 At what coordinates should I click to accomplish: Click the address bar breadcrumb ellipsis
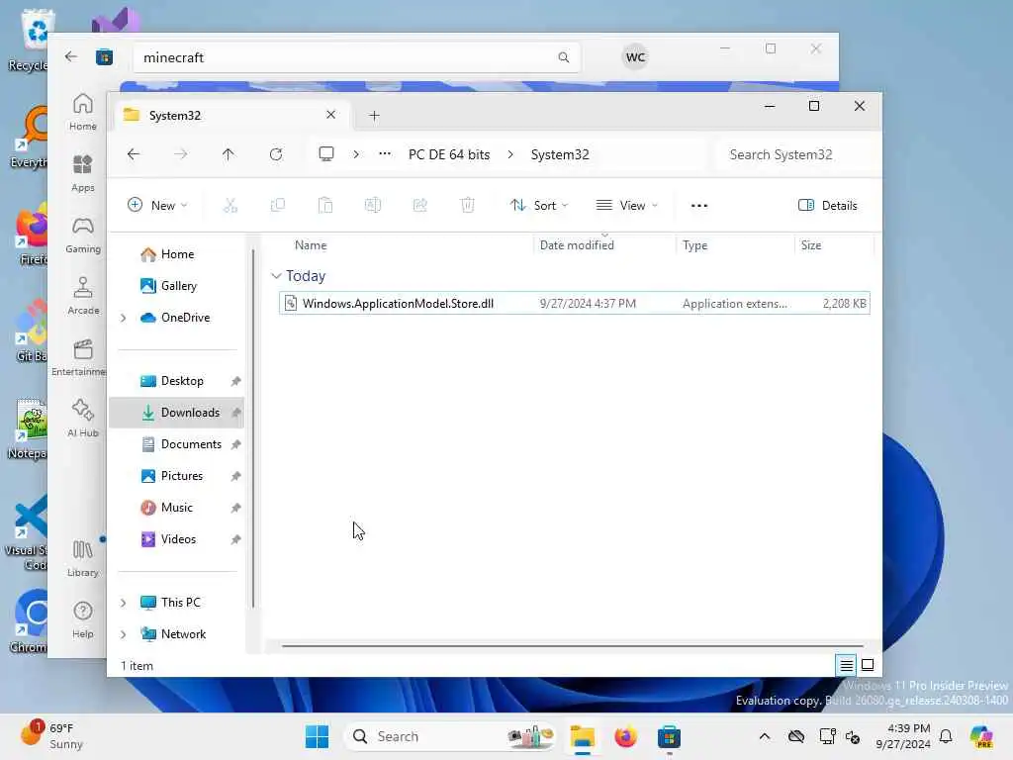[x=385, y=153]
